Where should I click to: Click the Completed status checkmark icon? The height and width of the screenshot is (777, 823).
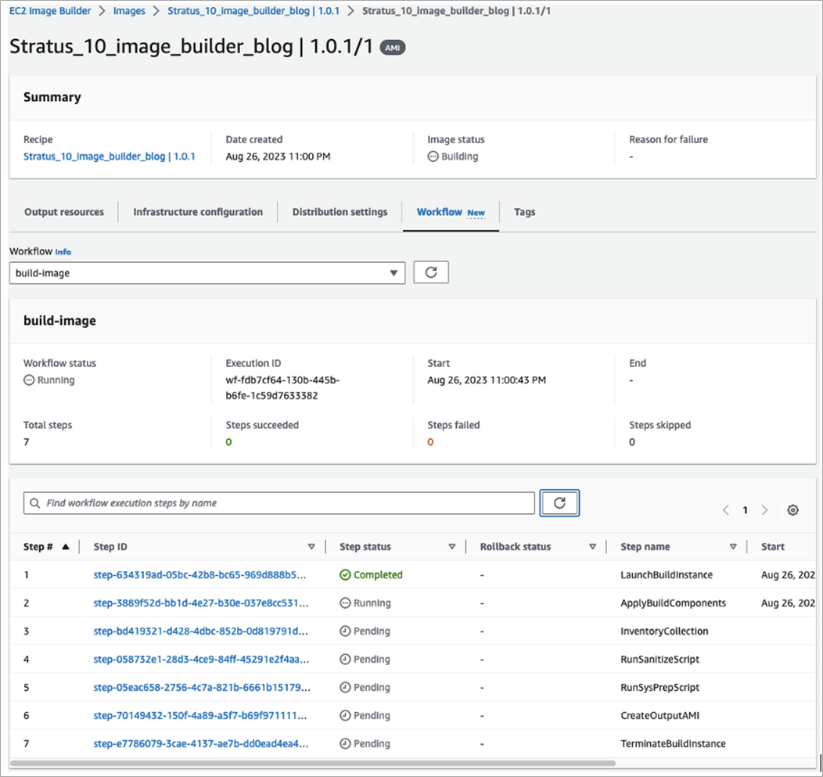point(345,575)
